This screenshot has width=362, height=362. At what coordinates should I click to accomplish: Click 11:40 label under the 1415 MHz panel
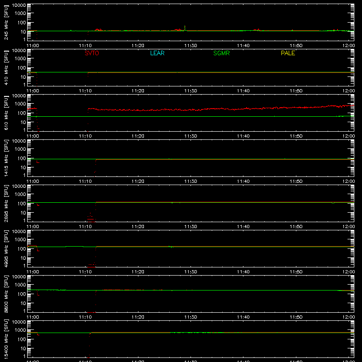[243, 181]
